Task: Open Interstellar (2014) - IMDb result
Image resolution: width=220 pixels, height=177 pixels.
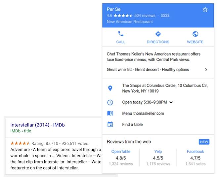Action: point(37,125)
